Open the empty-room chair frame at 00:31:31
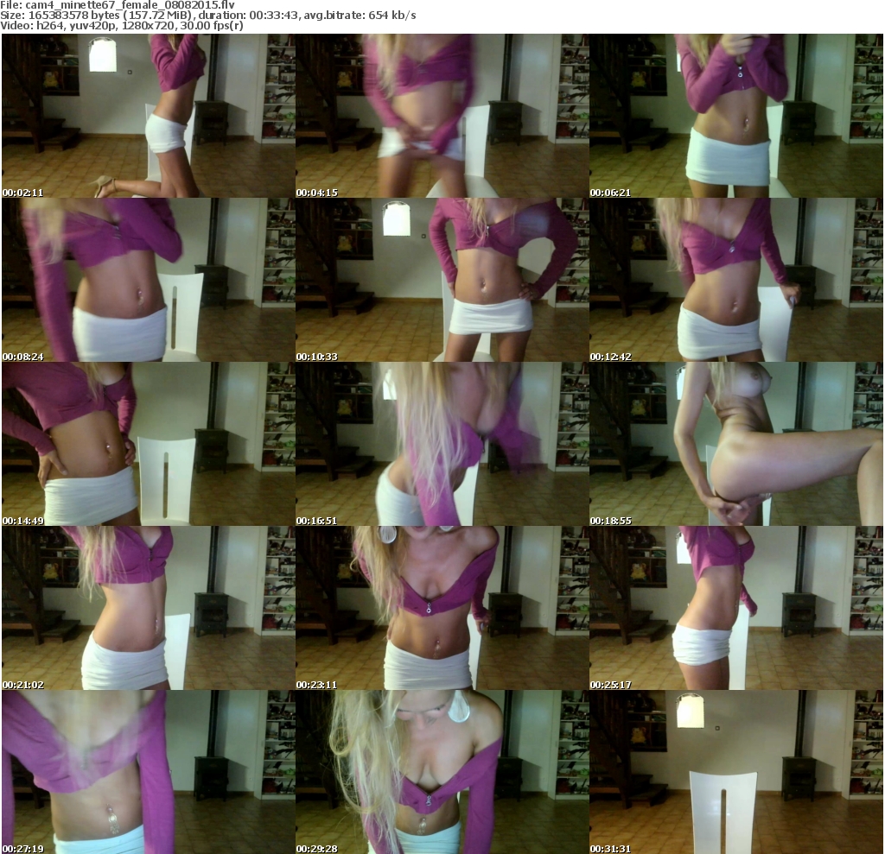The height and width of the screenshot is (854, 885). [x=736, y=772]
